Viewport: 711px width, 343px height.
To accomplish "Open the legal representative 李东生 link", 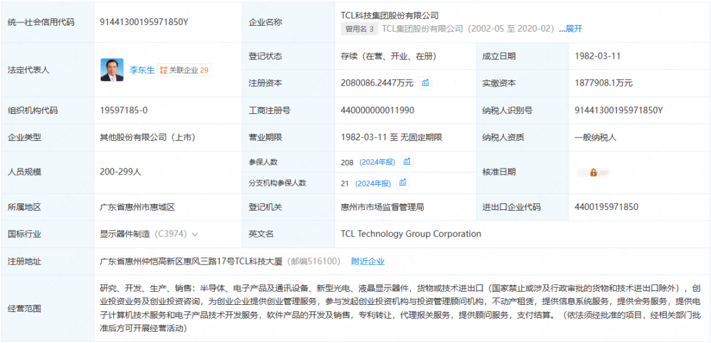I will click(142, 70).
